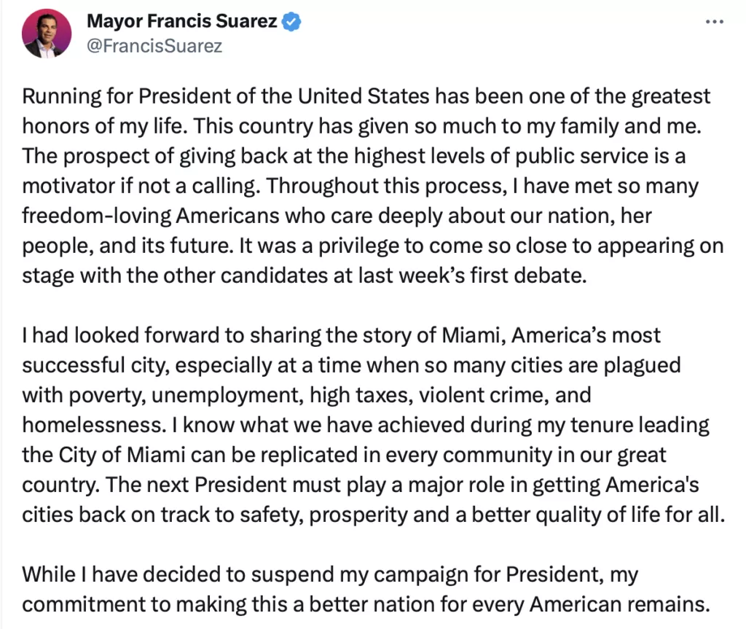Open the three-dot More options menu
The image size is (746, 629).
(x=714, y=21)
